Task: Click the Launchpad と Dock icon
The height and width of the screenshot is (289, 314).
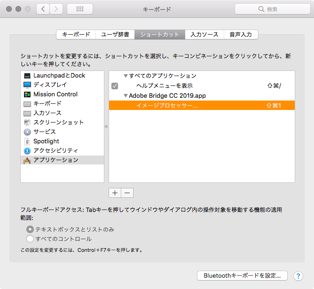Action: [x=27, y=76]
